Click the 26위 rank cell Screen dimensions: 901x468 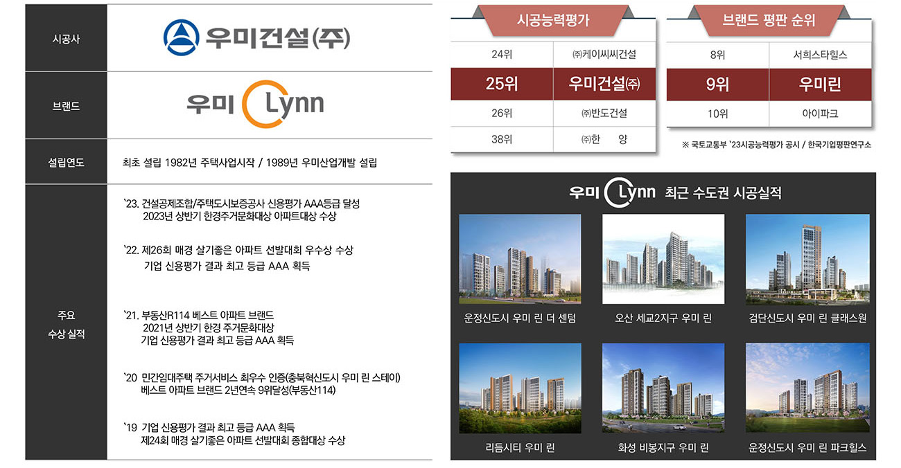[x=502, y=113]
